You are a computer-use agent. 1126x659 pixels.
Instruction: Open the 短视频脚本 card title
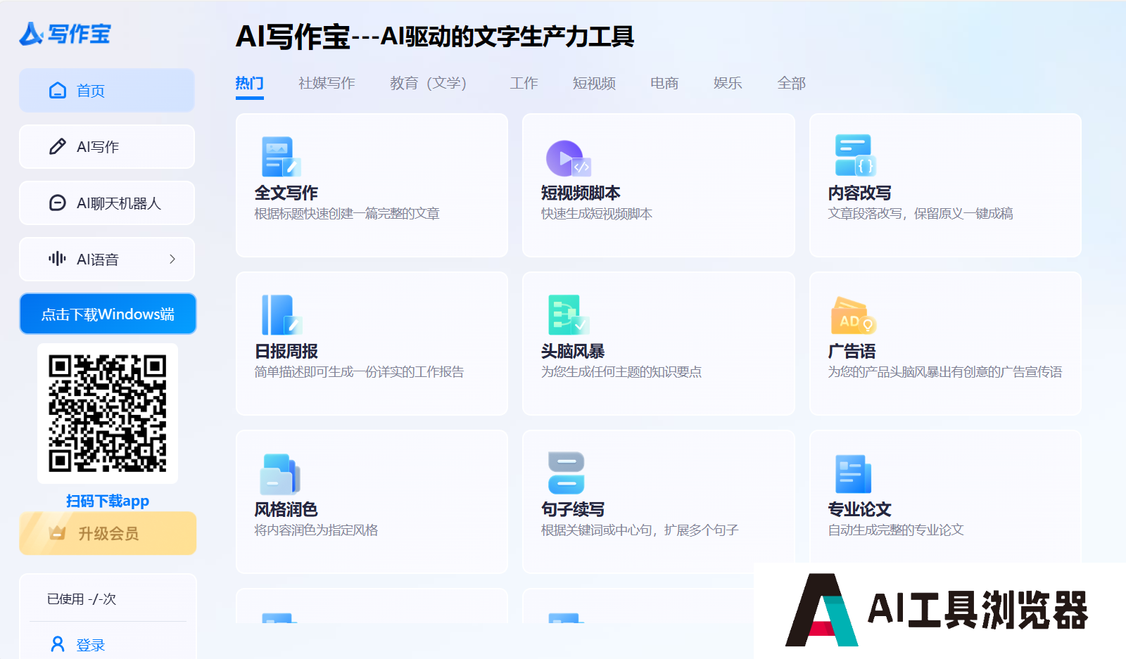pyautogui.click(x=581, y=193)
